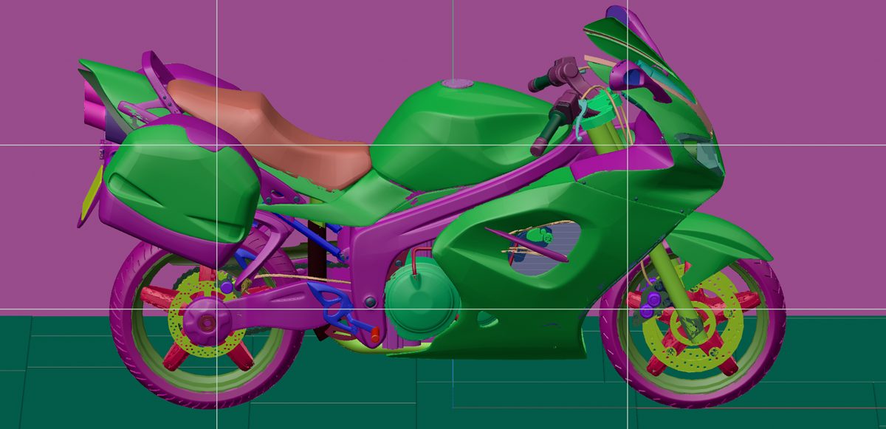886x429 pixels.
Task: Click the headlight on front fairing
Action: [x=701, y=151]
